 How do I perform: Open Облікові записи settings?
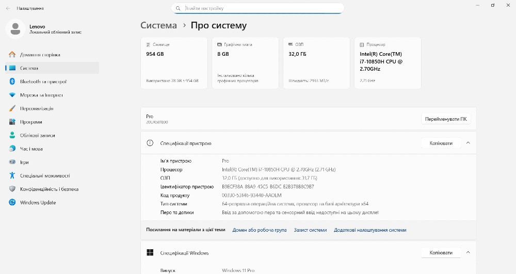tap(52, 135)
